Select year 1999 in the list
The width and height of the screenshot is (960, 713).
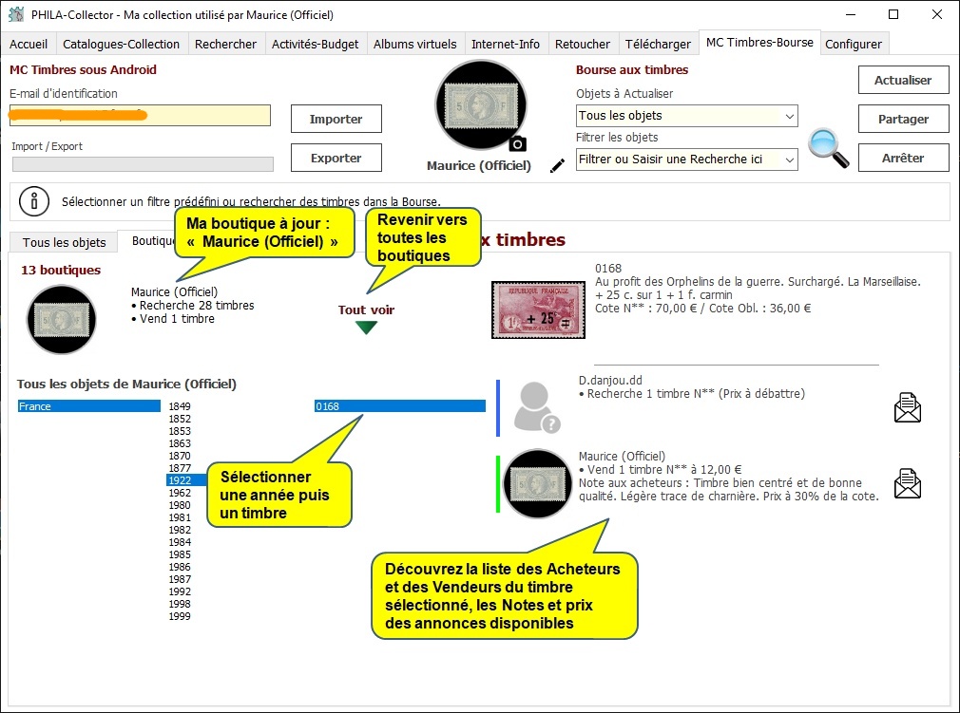pyautogui.click(x=180, y=616)
